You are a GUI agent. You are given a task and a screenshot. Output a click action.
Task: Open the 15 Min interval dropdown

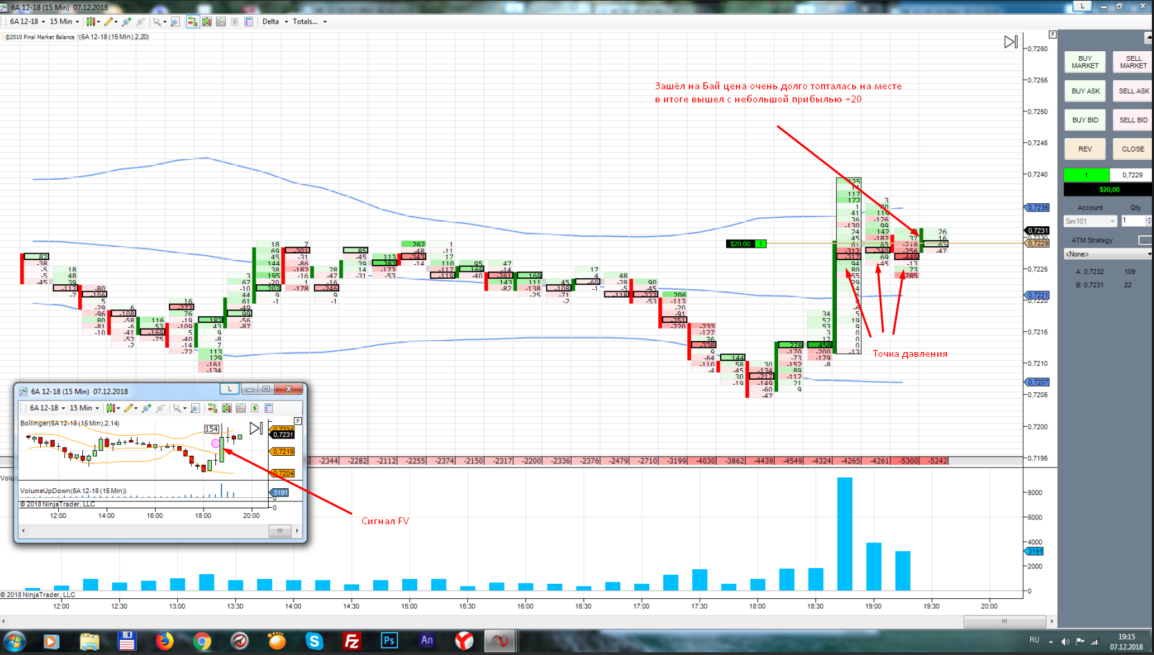pyautogui.click(x=64, y=21)
